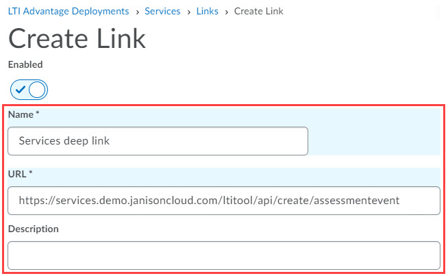Focus the empty Description text box
This screenshot has height=276, width=448.
pos(223,255)
